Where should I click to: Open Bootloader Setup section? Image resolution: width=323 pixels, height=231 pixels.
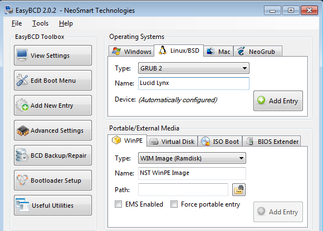coord(53,180)
